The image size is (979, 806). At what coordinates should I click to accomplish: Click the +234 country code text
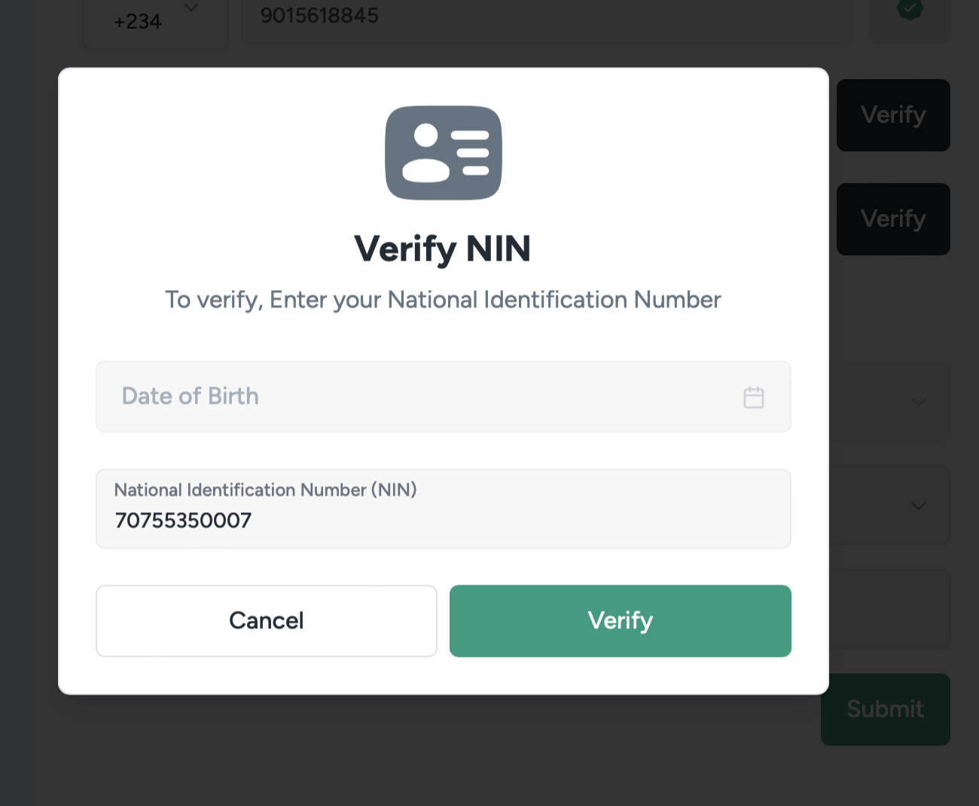[138, 22]
